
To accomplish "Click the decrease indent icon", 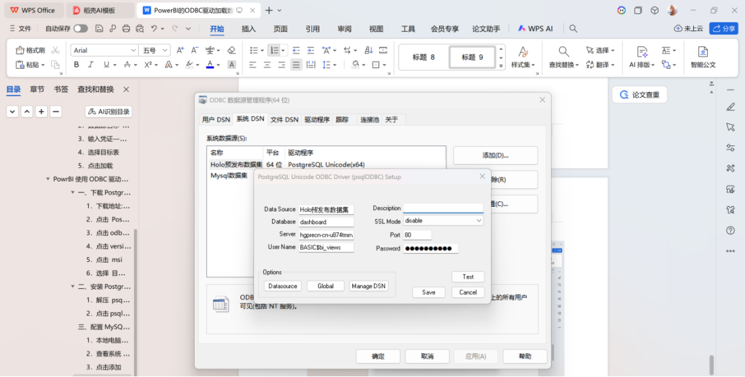I will [296, 50].
